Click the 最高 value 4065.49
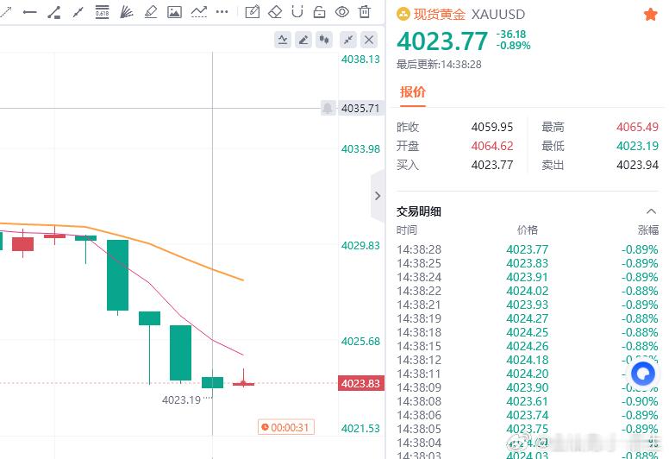The height and width of the screenshot is (459, 669). [x=637, y=127]
